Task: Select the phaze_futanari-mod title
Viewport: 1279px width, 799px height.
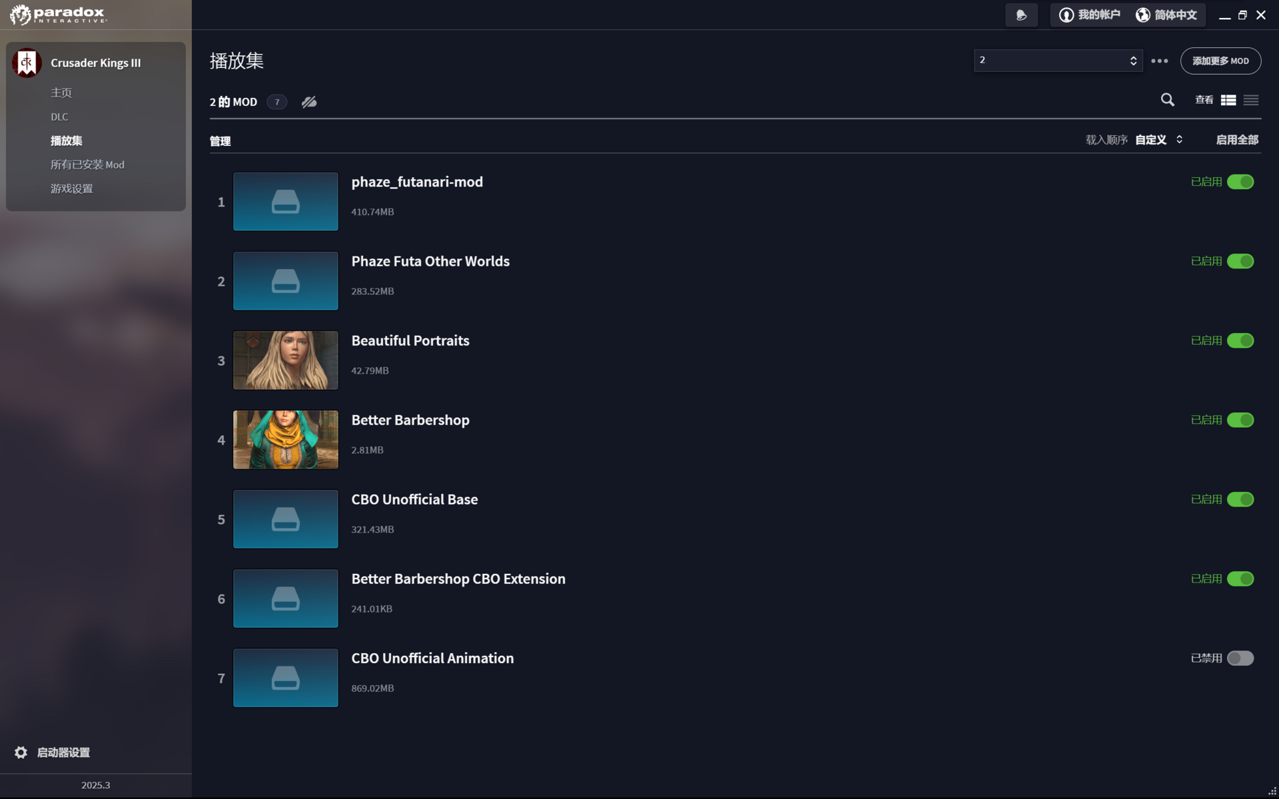Action: click(417, 182)
